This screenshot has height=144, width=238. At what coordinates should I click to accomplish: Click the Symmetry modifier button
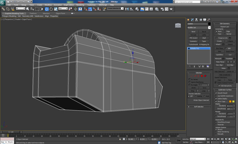(x=193, y=41)
